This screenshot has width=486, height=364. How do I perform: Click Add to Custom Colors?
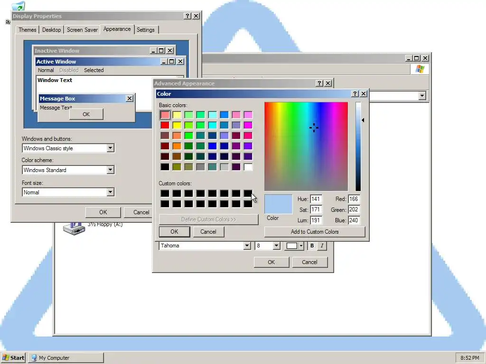pos(315,231)
